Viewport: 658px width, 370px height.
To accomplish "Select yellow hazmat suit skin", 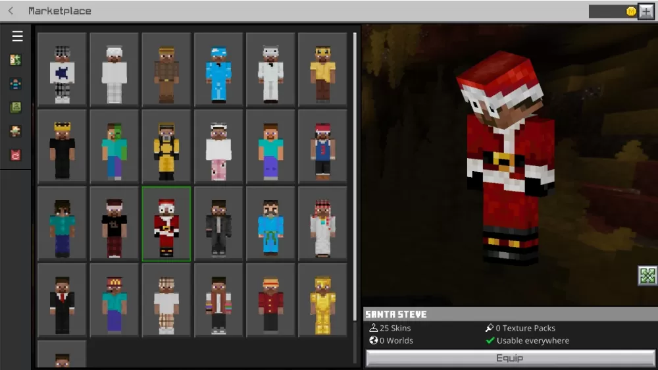I will coord(166,147).
